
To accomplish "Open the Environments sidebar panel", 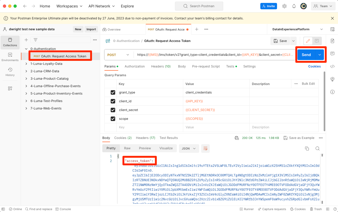I will (x=10, y=57).
